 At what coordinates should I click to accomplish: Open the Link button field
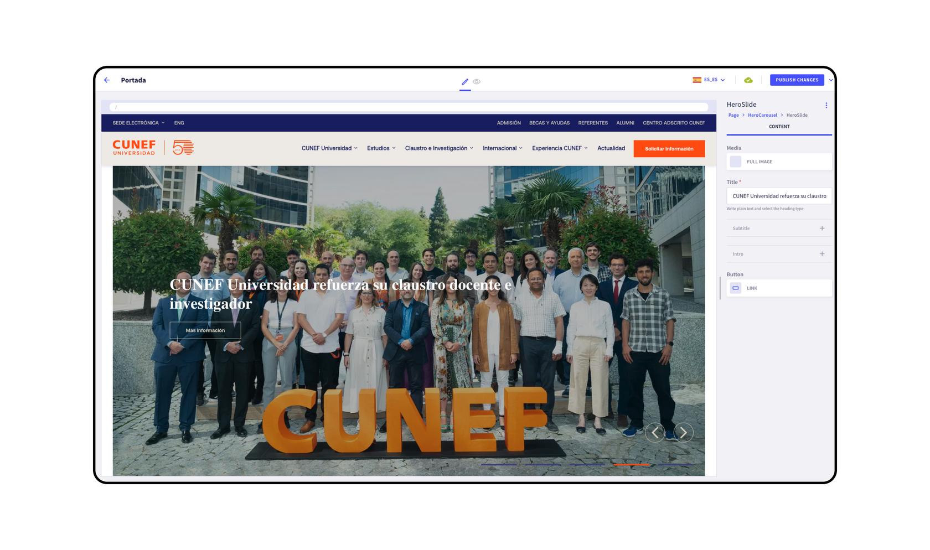[x=779, y=288]
